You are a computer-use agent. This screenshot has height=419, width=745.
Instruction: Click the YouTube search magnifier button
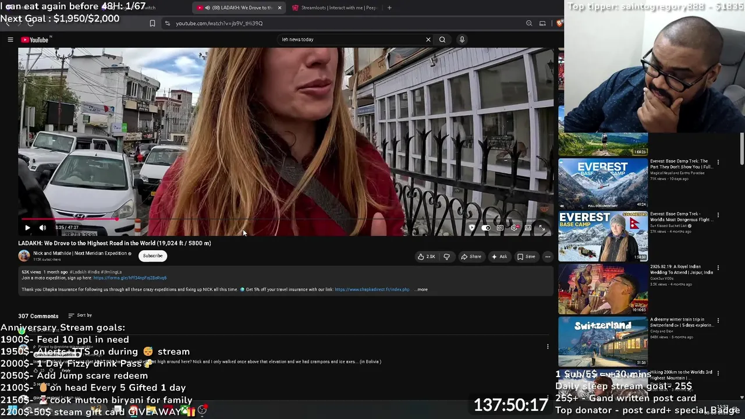pos(442,40)
